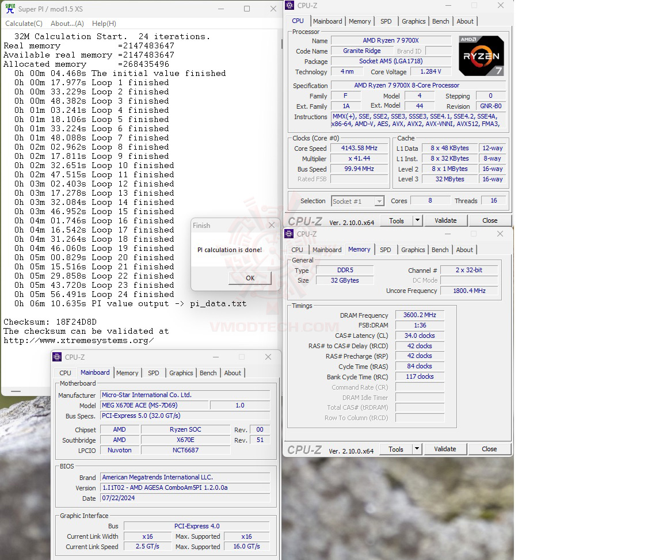Click the Mainboard CPU-Z window icon
Image resolution: width=663 pixels, height=560 pixels.
(x=57, y=357)
